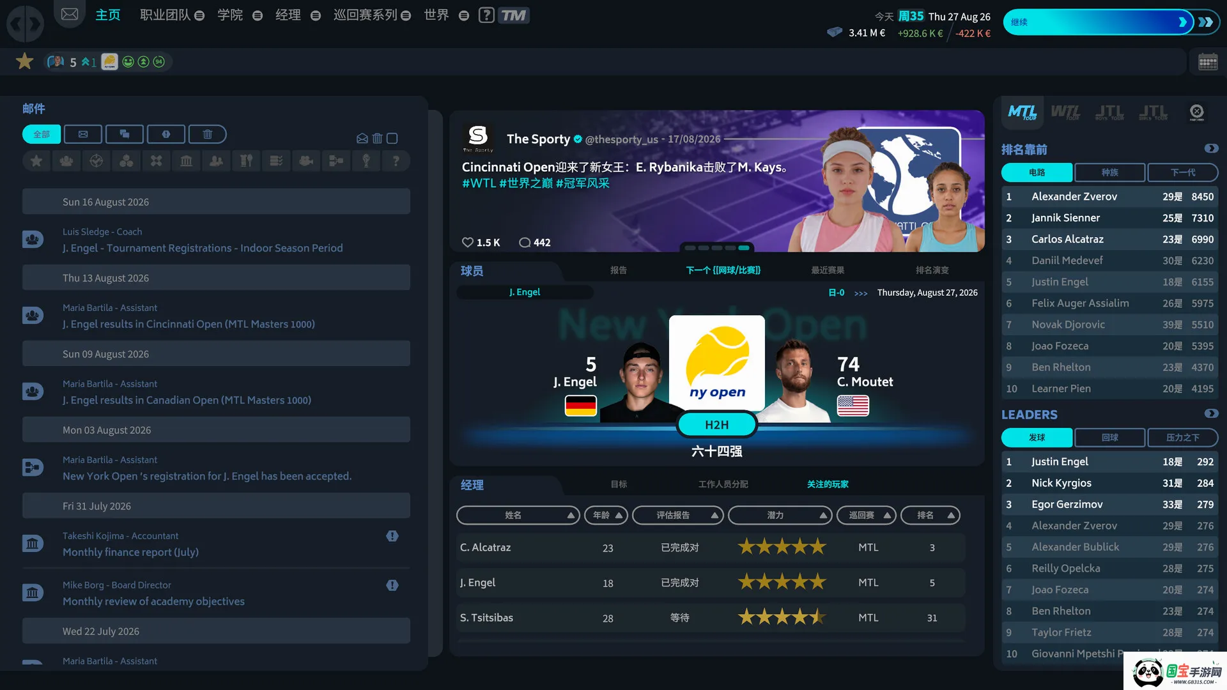Screen dimensions: 1227x690
Task: Open the mailbox envelope icon in top bar
Action: point(70,14)
